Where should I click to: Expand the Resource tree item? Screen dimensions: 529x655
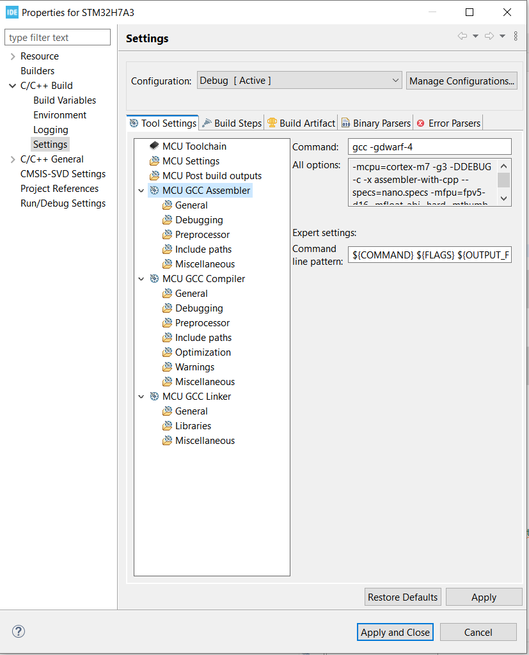tap(13, 56)
